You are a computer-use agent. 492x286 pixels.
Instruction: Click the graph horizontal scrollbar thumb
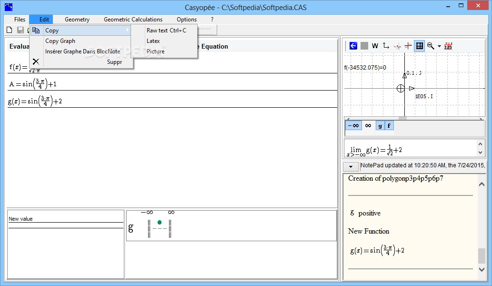click(402, 118)
